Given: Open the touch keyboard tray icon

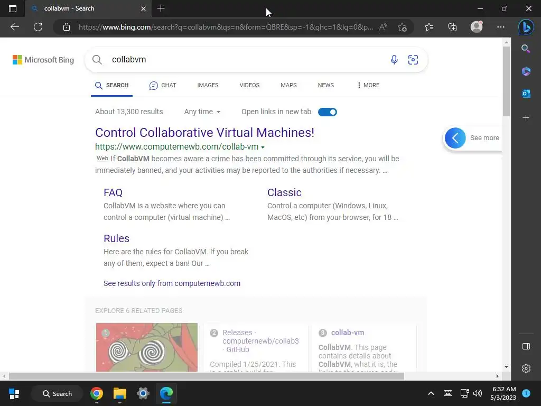Looking at the screenshot, I should [448, 393].
